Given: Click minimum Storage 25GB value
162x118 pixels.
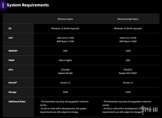Looking at the screenshot, I should 65,92.
